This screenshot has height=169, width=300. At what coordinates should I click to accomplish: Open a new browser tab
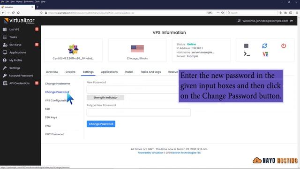[37, 7]
